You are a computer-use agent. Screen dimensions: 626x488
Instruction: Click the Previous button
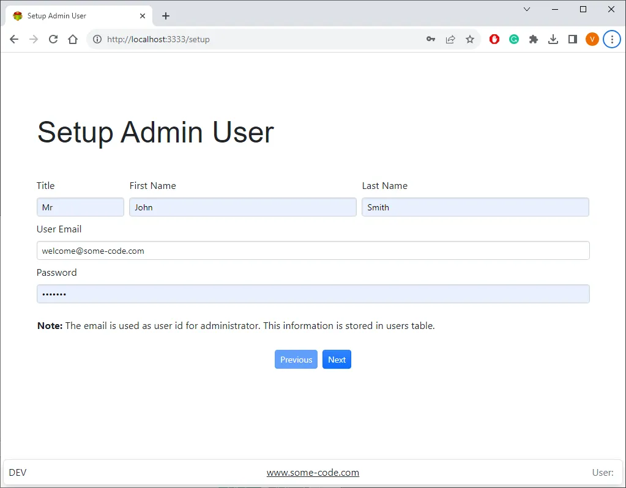pyautogui.click(x=296, y=359)
